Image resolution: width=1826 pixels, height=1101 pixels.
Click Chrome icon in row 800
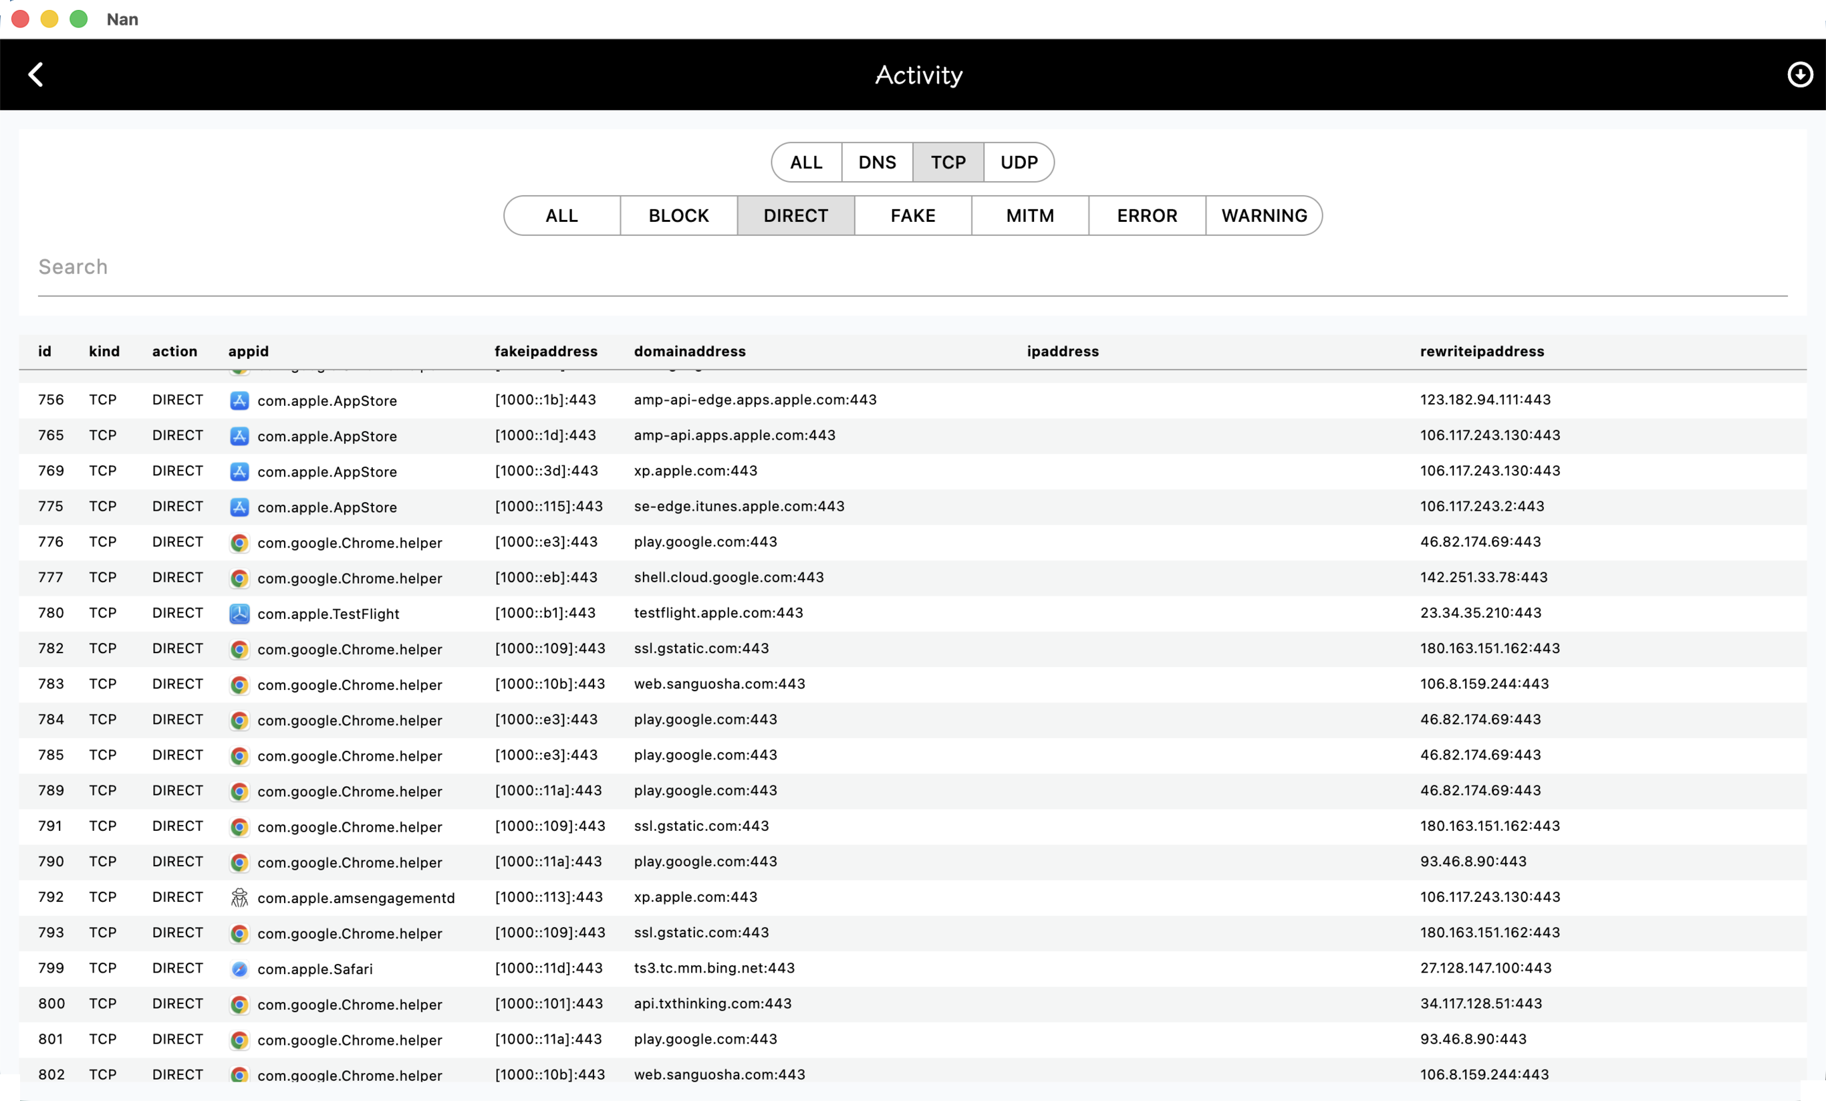tap(239, 1005)
